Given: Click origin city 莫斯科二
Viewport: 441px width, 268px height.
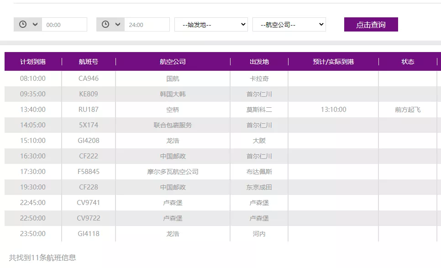Looking at the screenshot, I should [259, 110].
